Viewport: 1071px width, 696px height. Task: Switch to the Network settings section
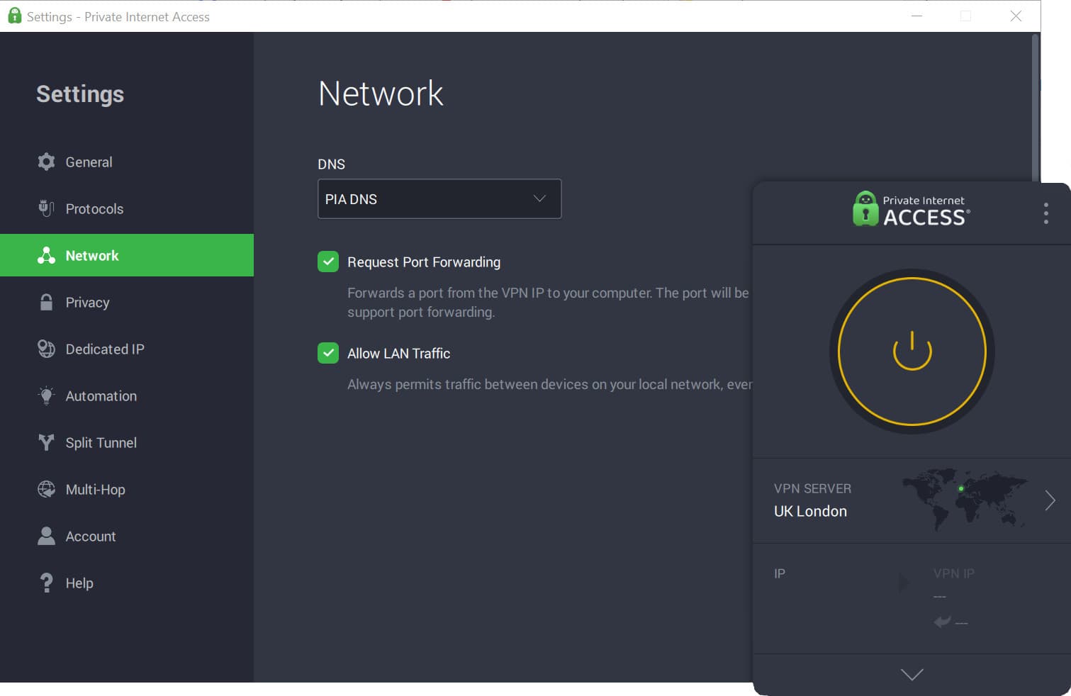click(91, 255)
